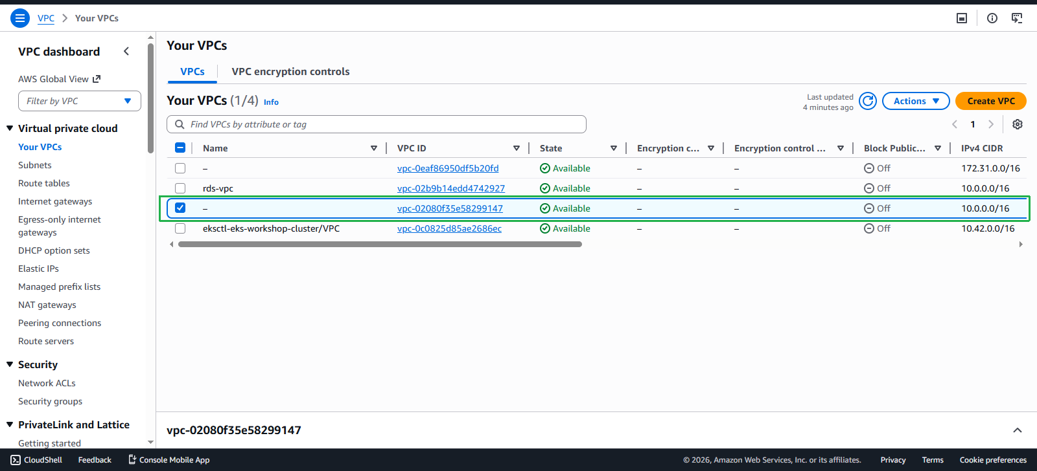The height and width of the screenshot is (471, 1037).
Task: Focus the Find VPCs search field
Action: (x=377, y=124)
